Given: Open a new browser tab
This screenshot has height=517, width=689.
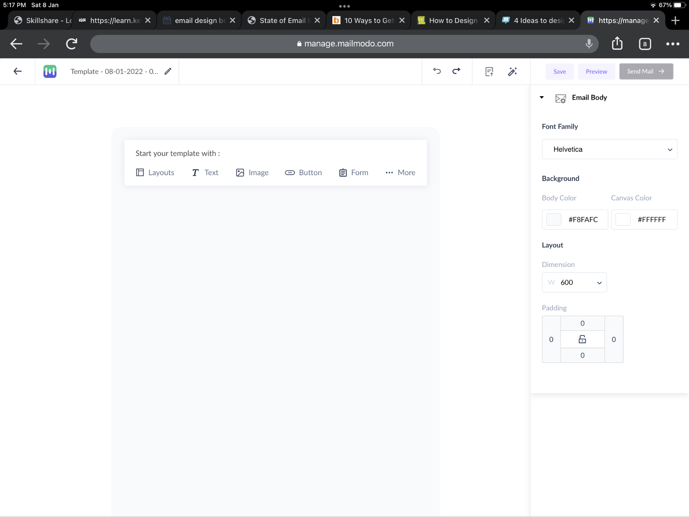Looking at the screenshot, I should [675, 20].
